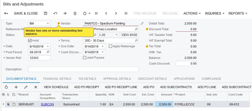
Task: Go to the previous record icon
Action: 106,13
